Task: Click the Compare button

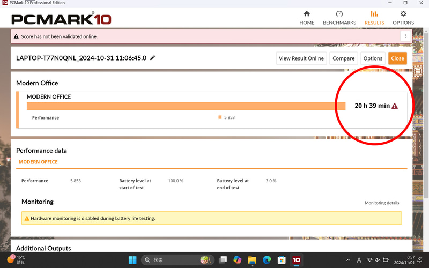Action: (x=343, y=58)
